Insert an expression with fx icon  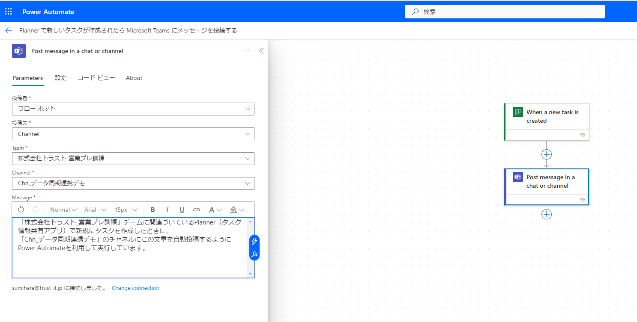(x=254, y=254)
